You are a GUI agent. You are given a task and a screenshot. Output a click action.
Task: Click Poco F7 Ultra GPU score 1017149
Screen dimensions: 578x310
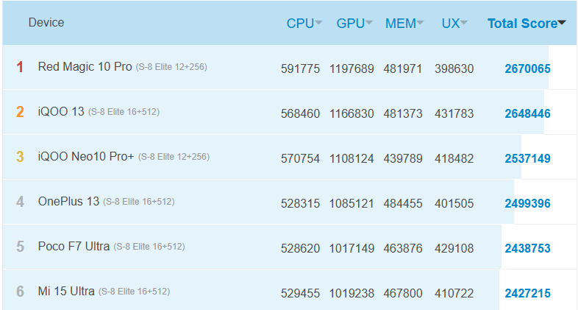click(352, 248)
